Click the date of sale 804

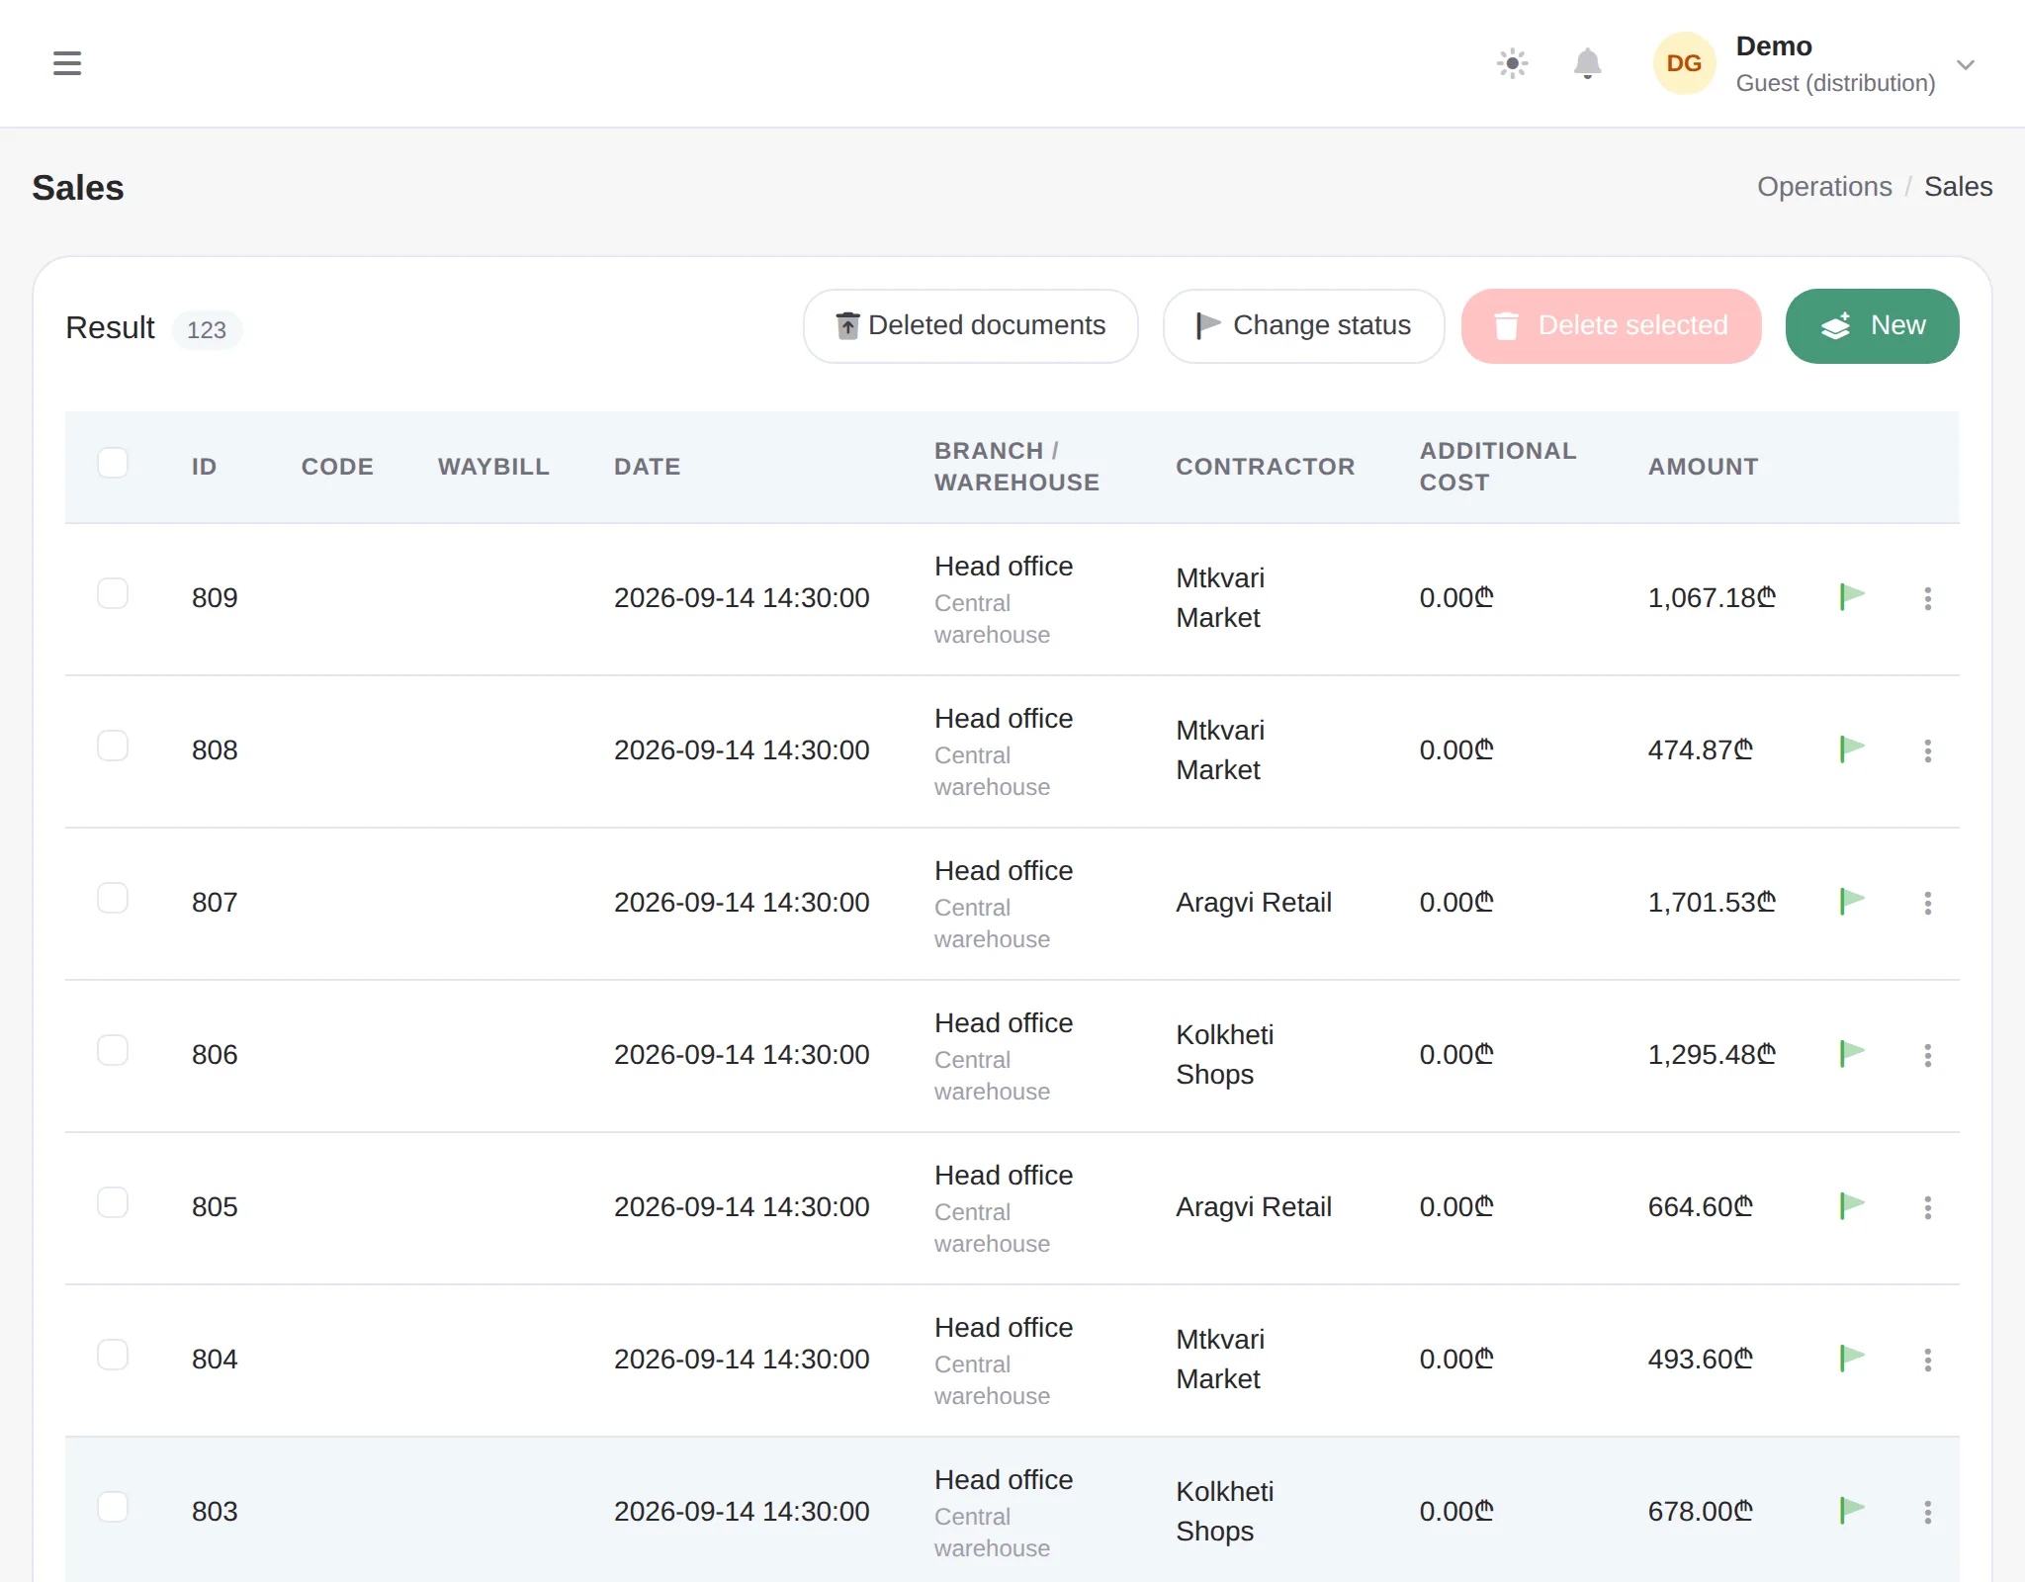pyautogui.click(x=742, y=1360)
